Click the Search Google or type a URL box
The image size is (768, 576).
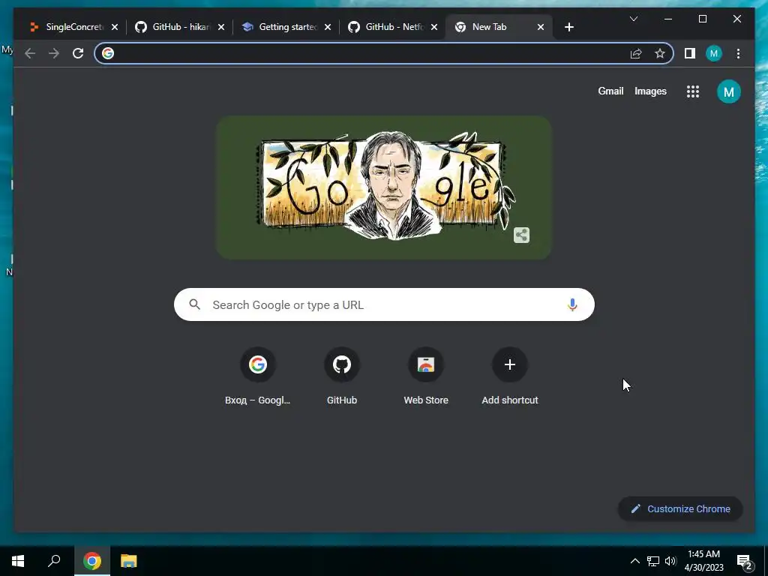pyautogui.click(x=385, y=304)
